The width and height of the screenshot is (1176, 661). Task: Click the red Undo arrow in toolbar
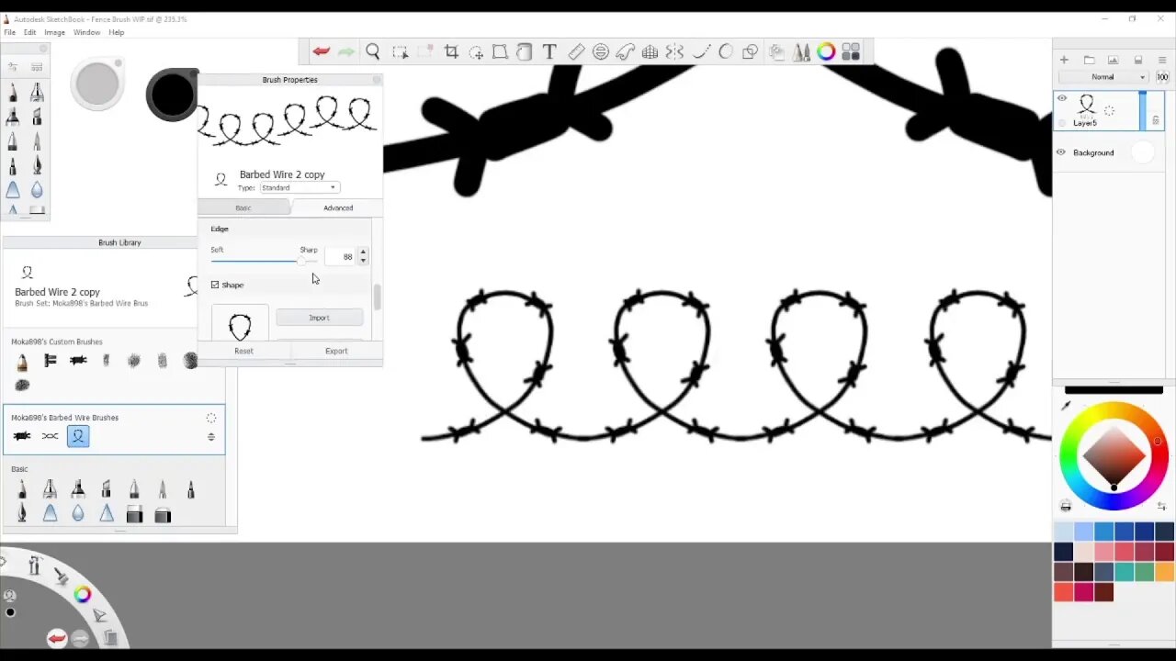coord(321,51)
